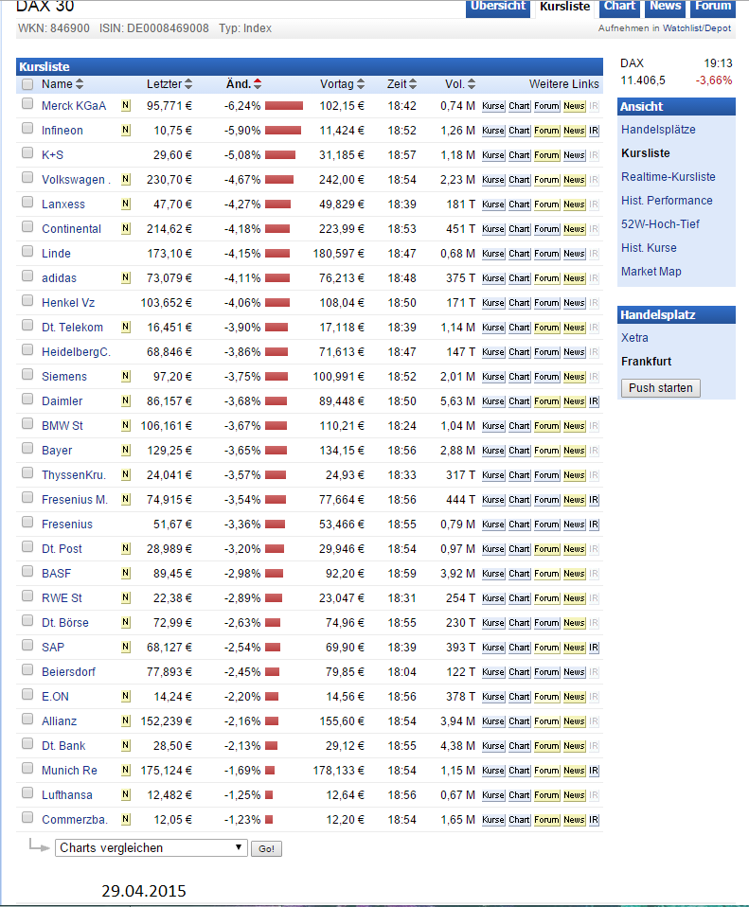Screen dimensions: 749x907
Task: Tick the Dt. Telekom checkbox
Action: coord(27,325)
